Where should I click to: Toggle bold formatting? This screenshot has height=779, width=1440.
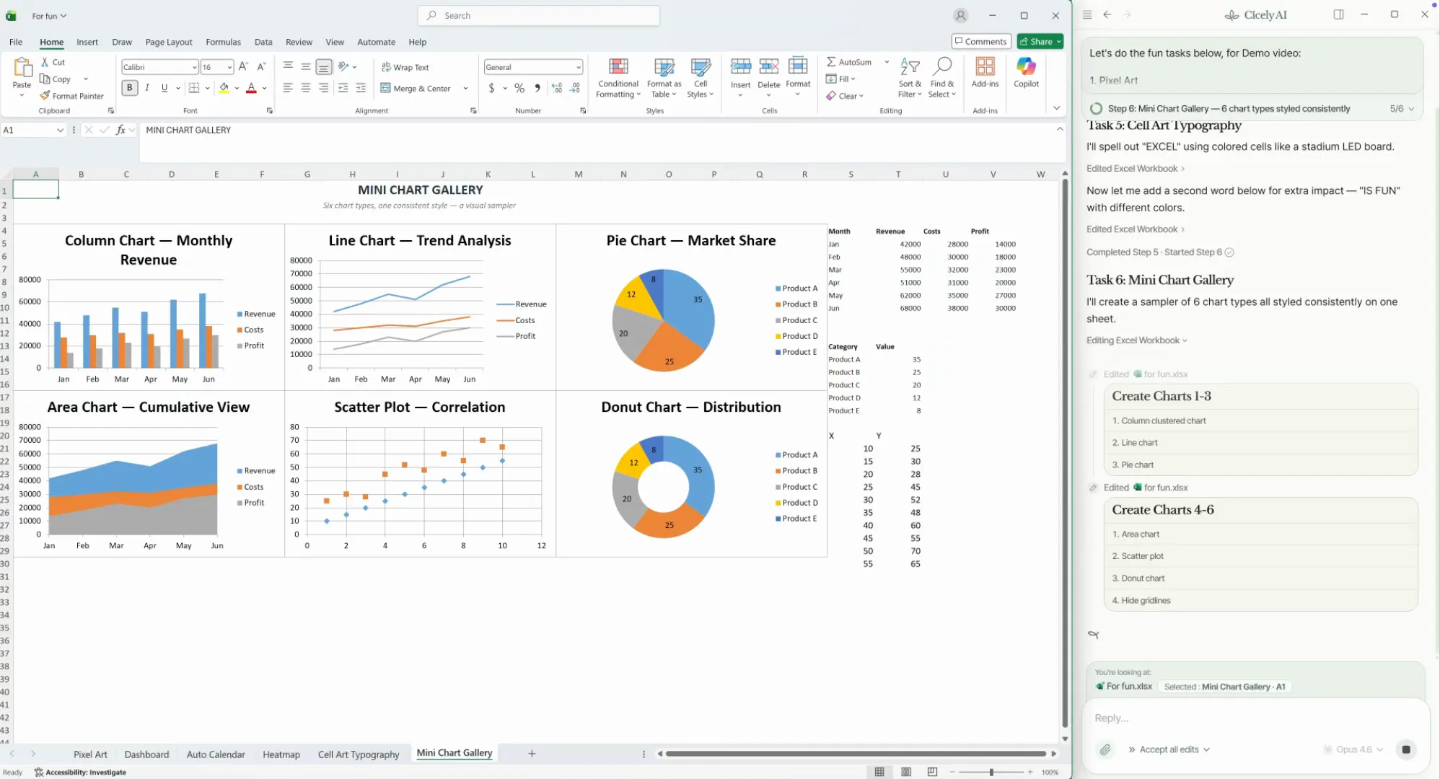click(x=129, y=88)
